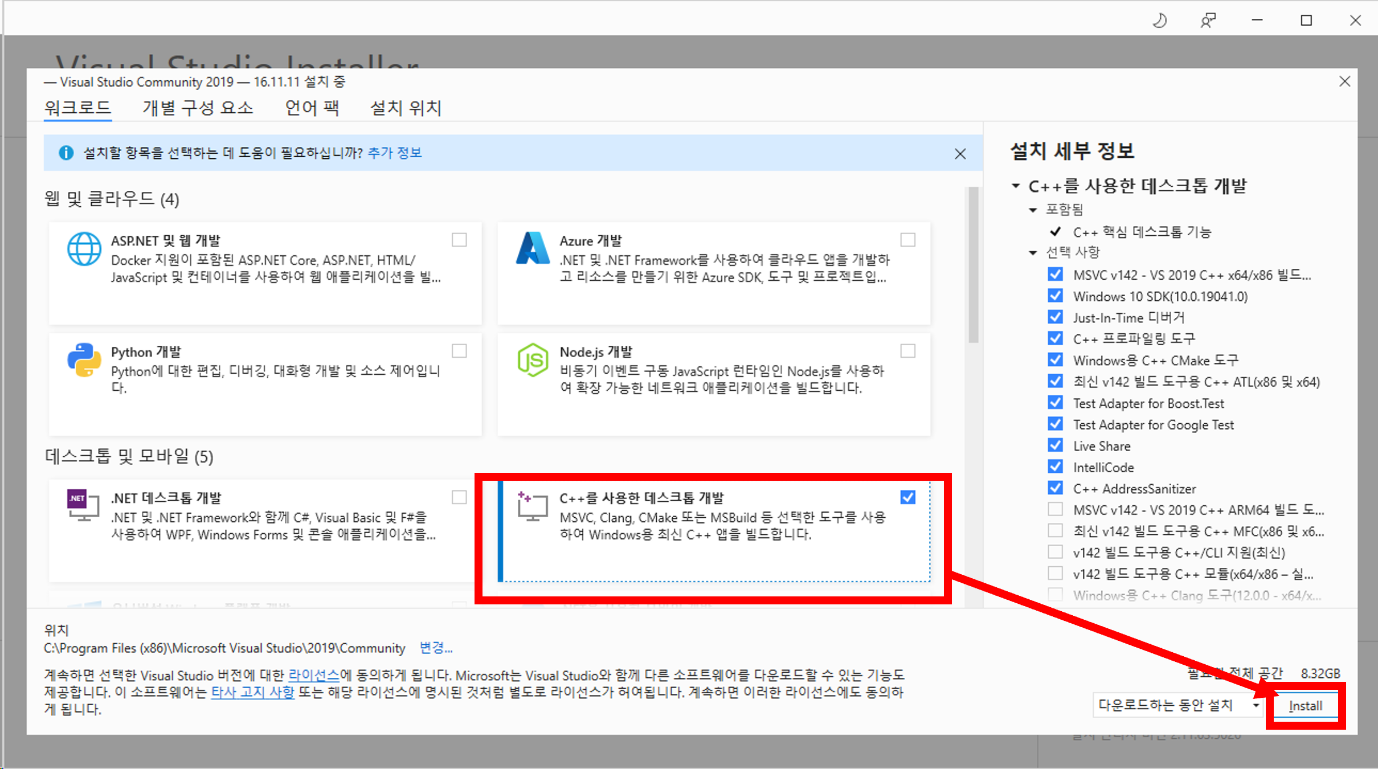Click the night mode moon icon
This screenshot has width=1378, height=769.
tap(1160, 21)
